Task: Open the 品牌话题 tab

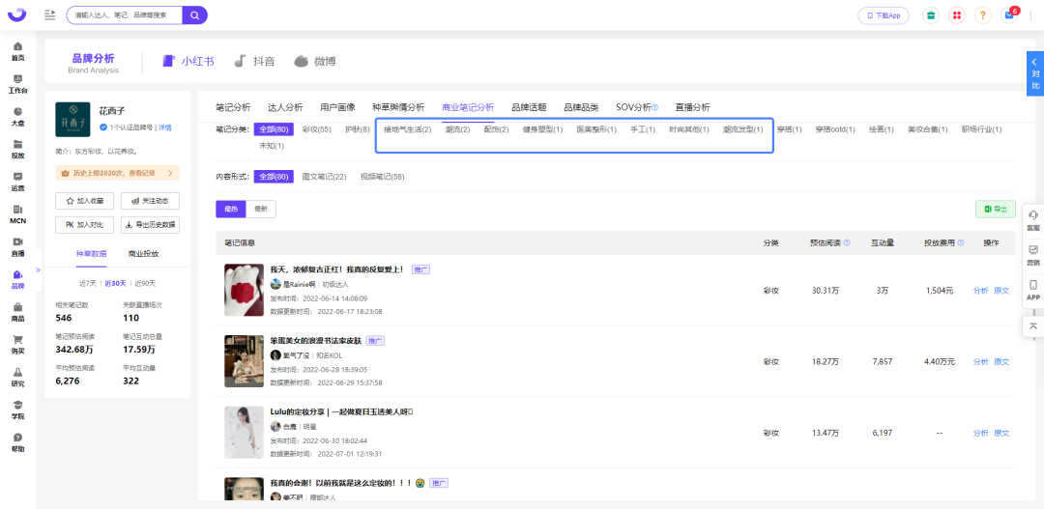Action: [529, 107]
